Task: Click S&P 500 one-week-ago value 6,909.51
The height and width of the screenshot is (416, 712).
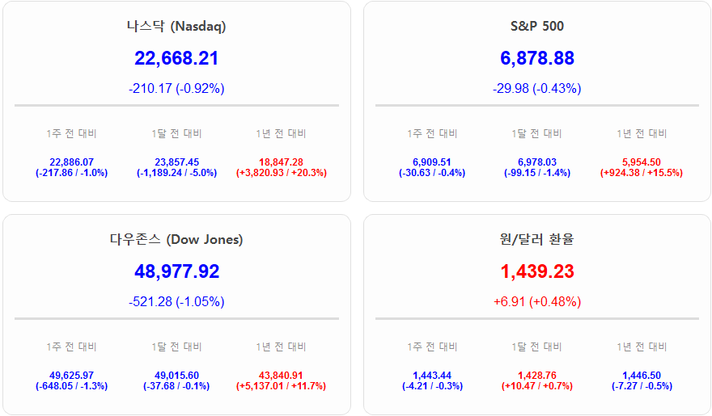Action: pyautogui.click(x=432, y=162)
